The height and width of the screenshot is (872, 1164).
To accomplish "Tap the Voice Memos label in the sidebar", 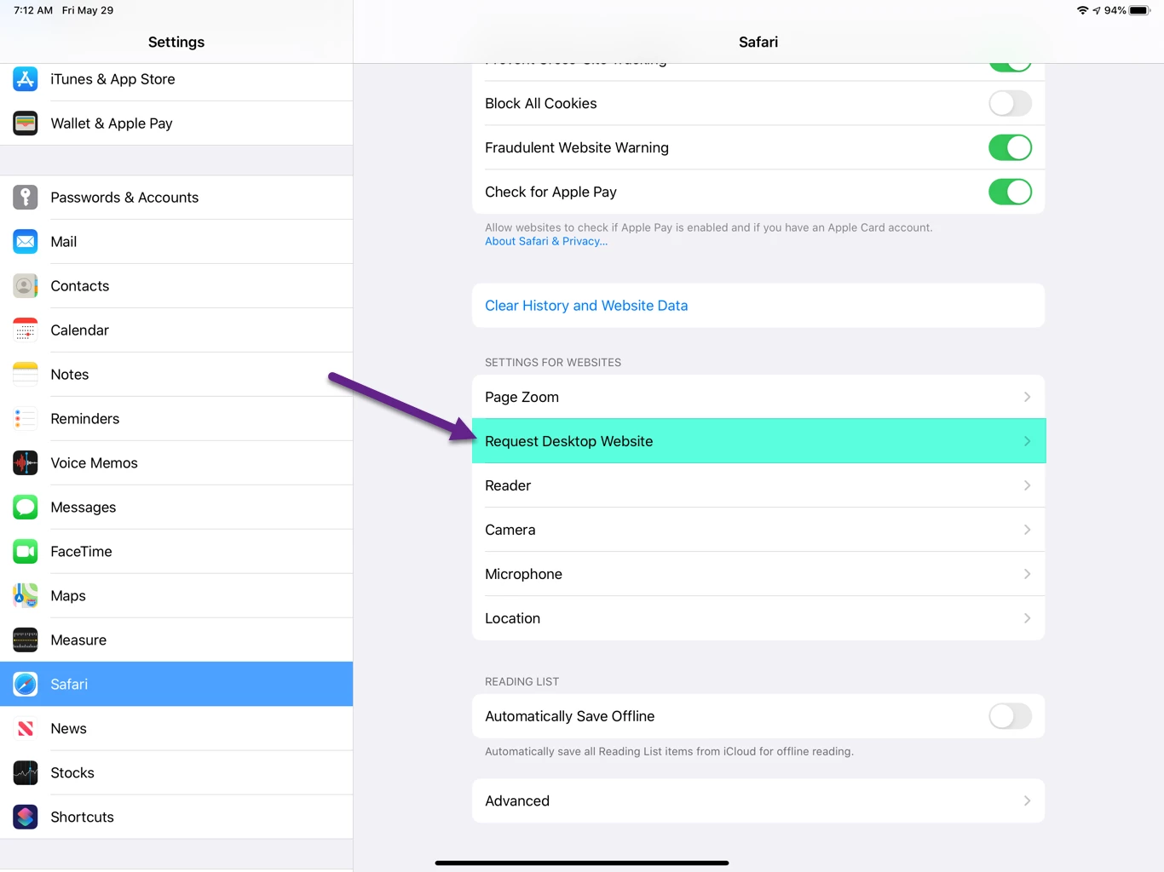I will [x=94, y=463].
